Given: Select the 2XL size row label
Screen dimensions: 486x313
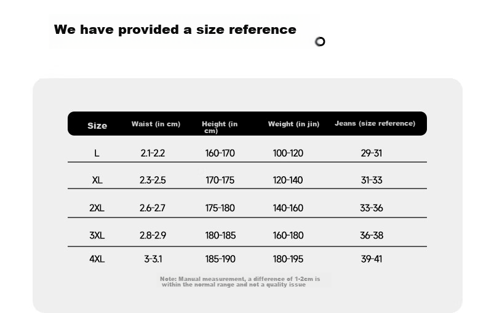Looking at the screenshot, I should coord(97,208).
